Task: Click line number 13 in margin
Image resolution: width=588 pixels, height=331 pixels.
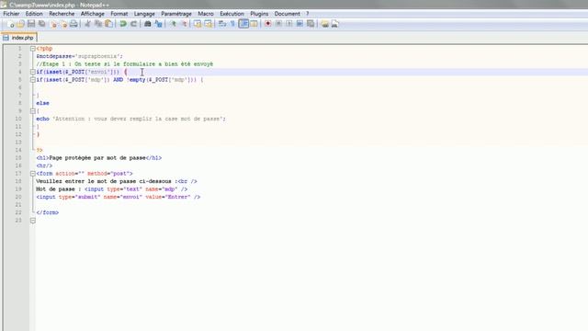Action: click(x=18, y=143)
